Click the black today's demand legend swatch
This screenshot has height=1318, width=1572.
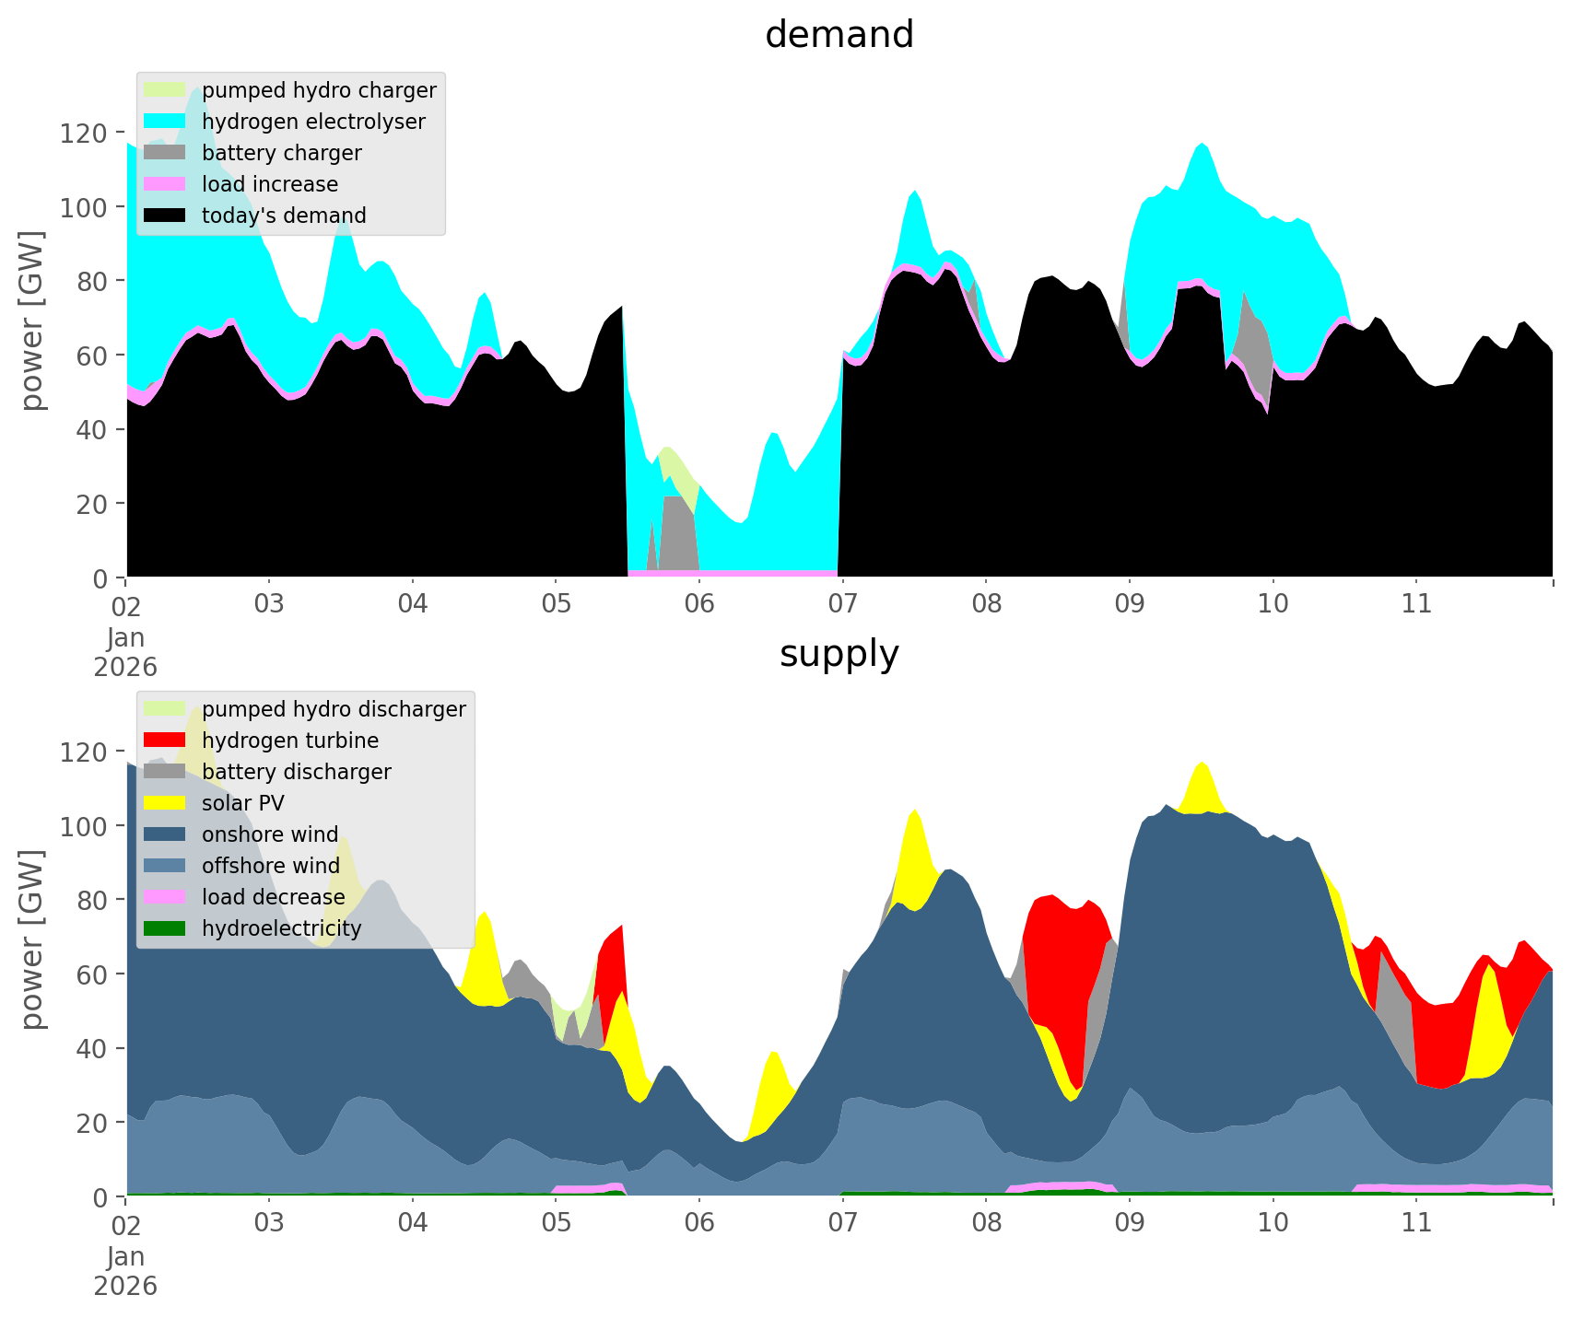(166, 216)
